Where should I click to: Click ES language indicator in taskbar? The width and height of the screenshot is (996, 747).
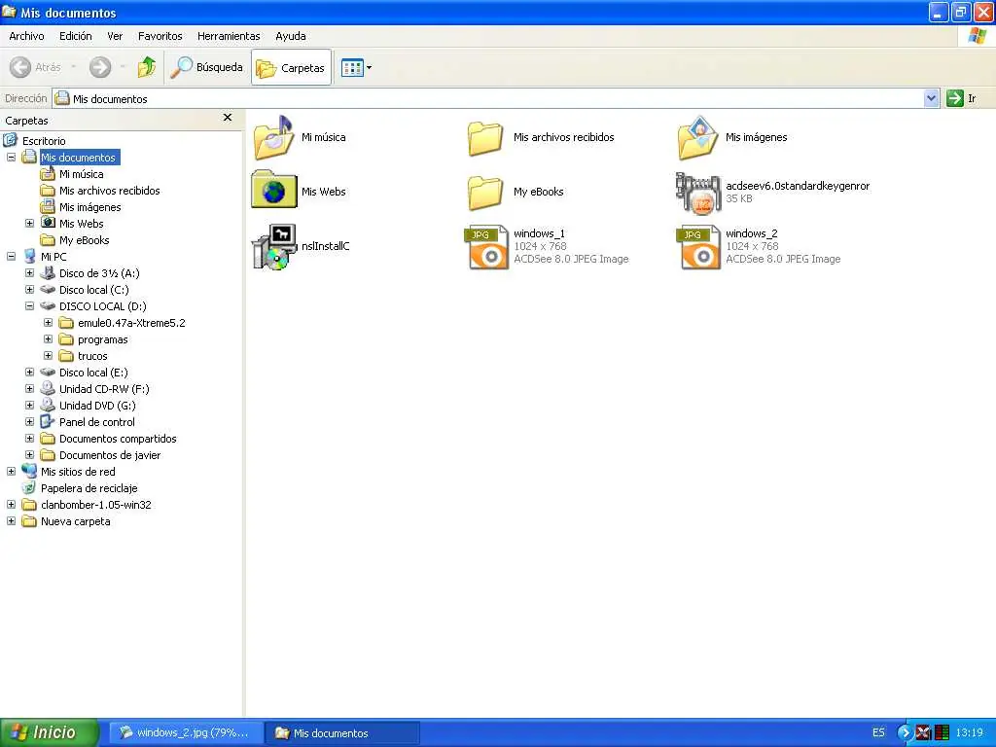click(x=878, y=732)
